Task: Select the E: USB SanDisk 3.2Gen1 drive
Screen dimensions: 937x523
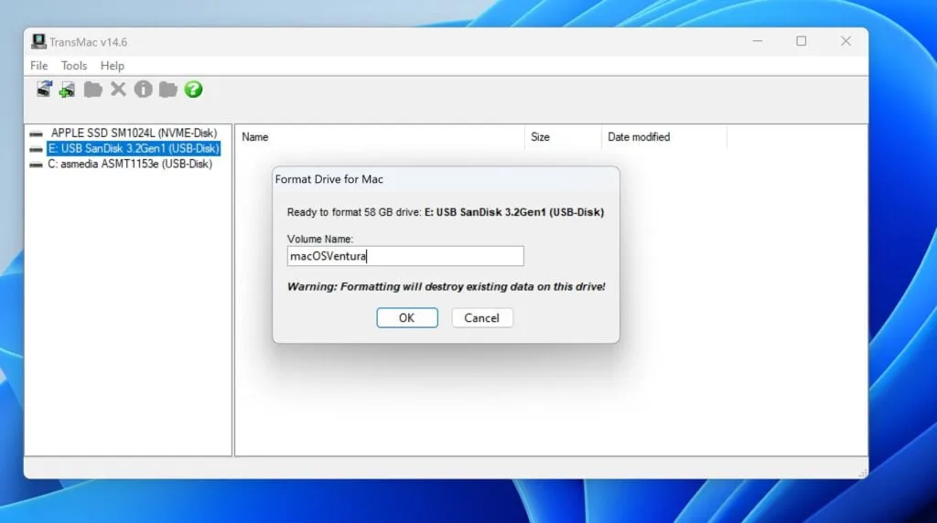Action: click(134, 149)
